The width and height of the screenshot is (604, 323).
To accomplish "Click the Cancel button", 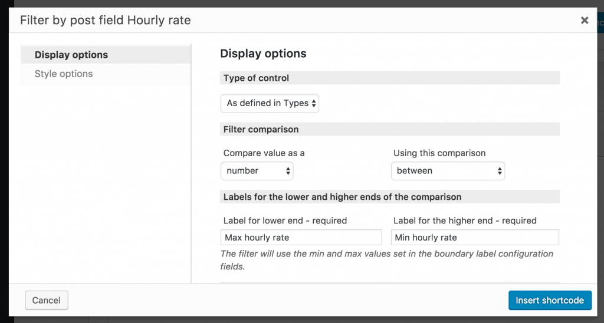I will [47, 300].
